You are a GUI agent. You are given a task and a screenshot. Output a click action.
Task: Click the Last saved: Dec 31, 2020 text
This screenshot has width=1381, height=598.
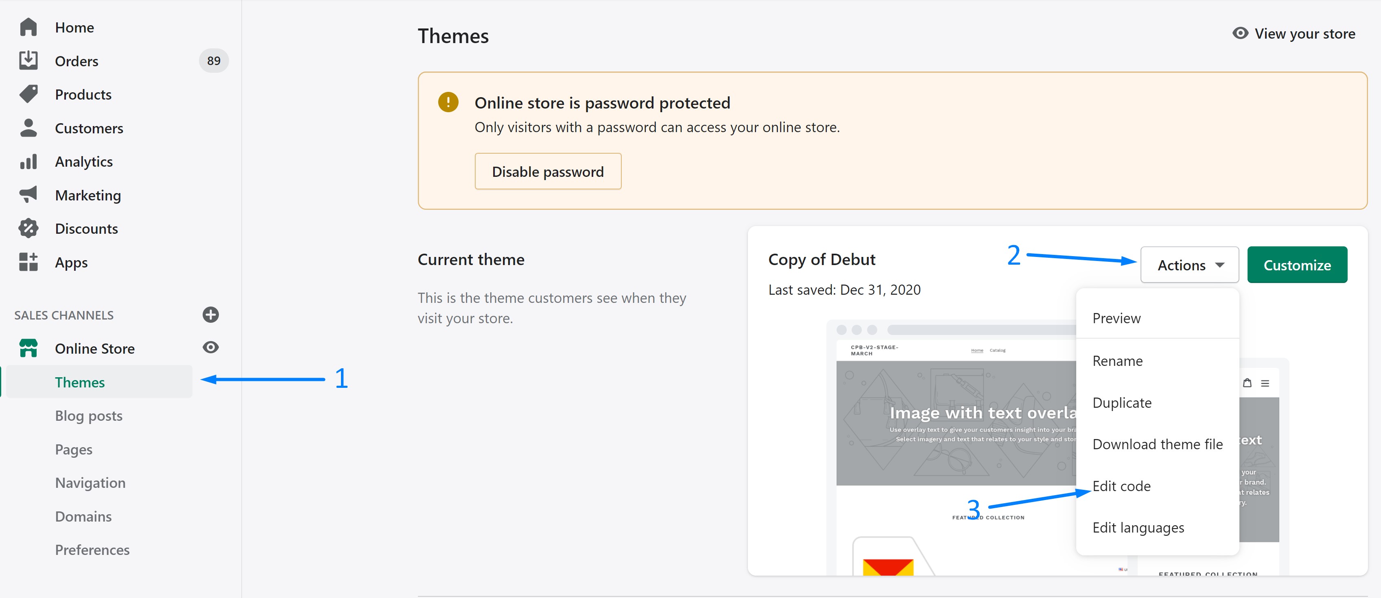coord(844,289)
